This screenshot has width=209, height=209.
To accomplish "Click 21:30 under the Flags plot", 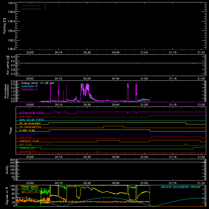I will [201, 157].
